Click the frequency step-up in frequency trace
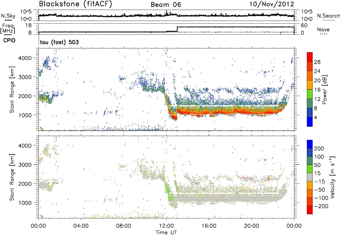 (177, 29)
